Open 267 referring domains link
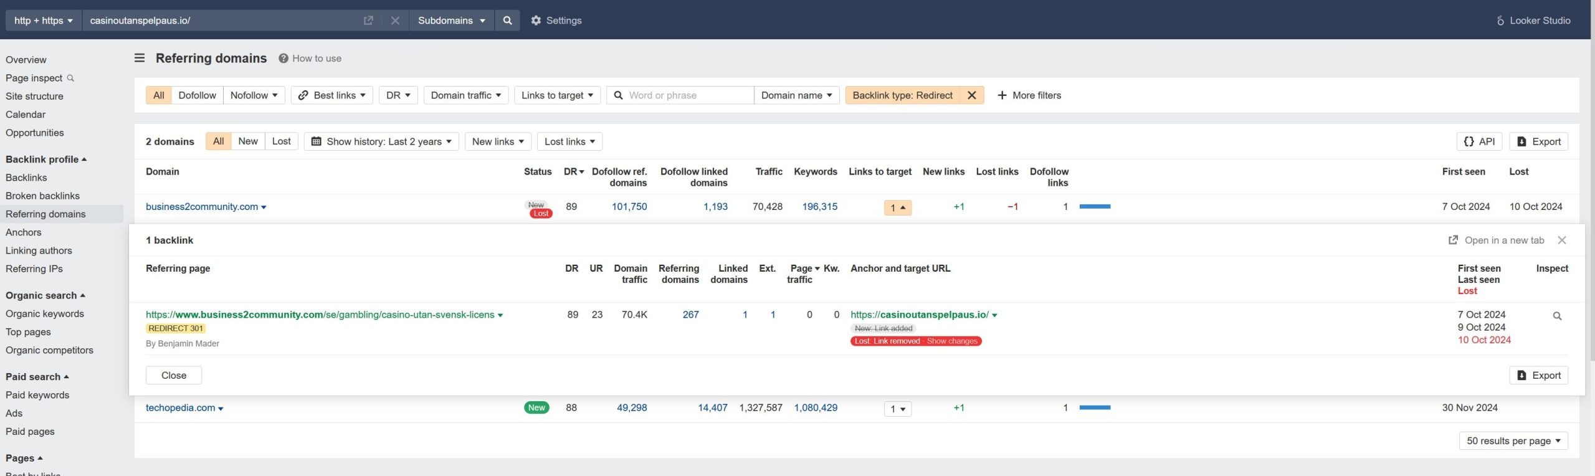 pyautogui.click(x=690, y=315)
